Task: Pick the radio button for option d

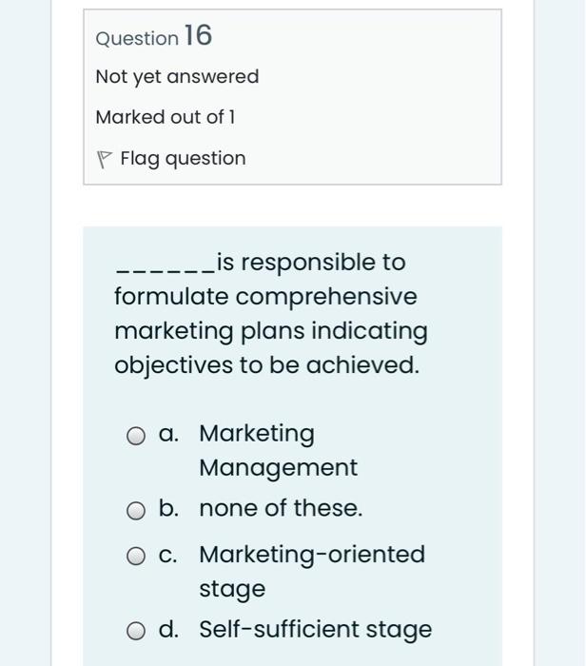Action: coord(137,631)
